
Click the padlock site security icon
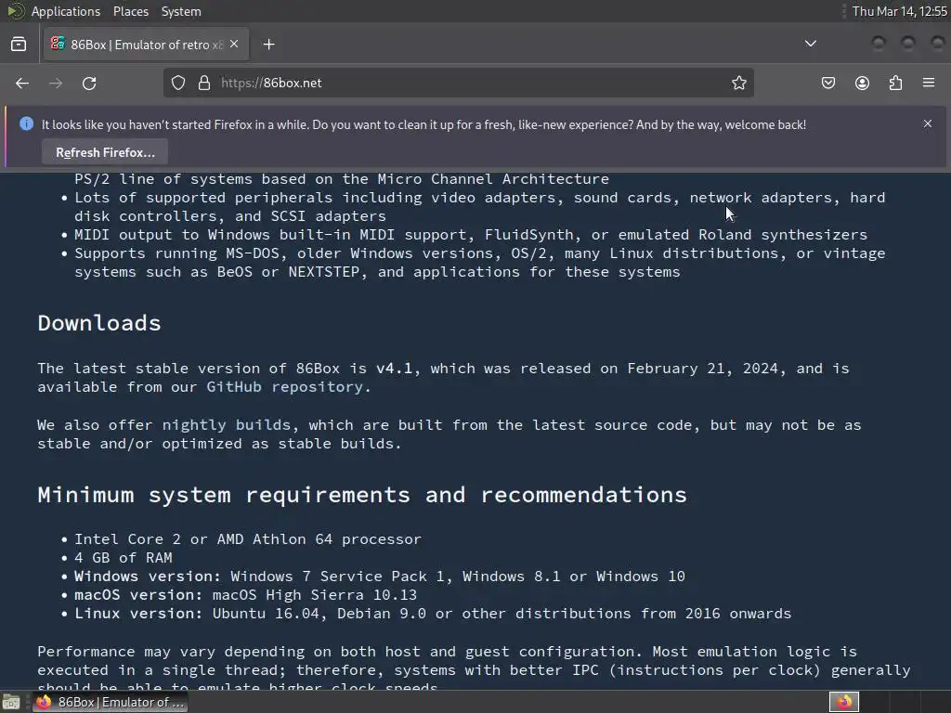tap(204, 83)
